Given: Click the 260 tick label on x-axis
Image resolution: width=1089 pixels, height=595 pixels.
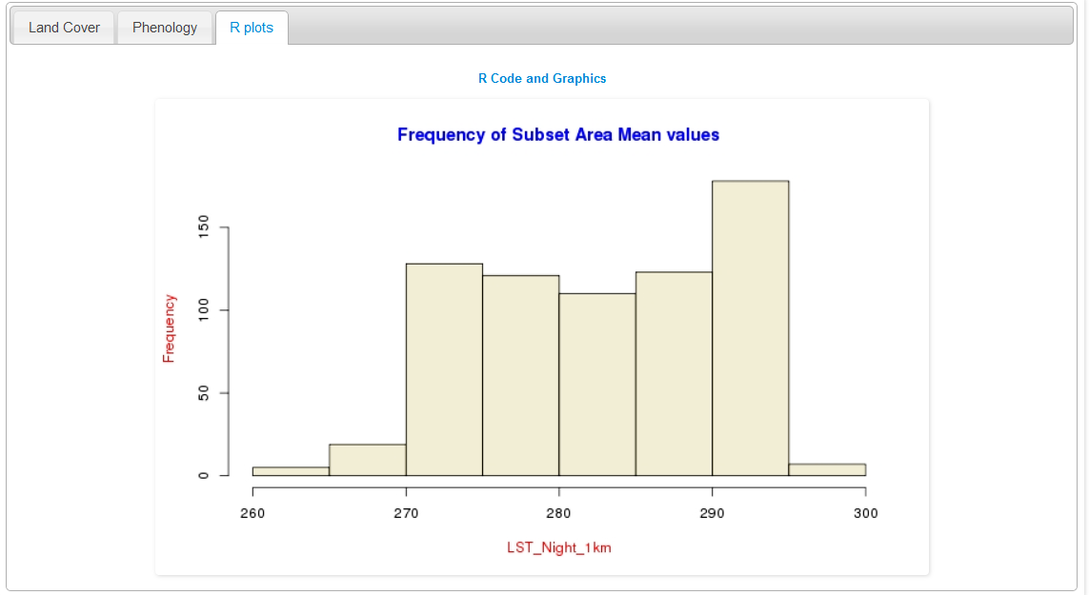Looking at the screenshot, I should 252,513.
